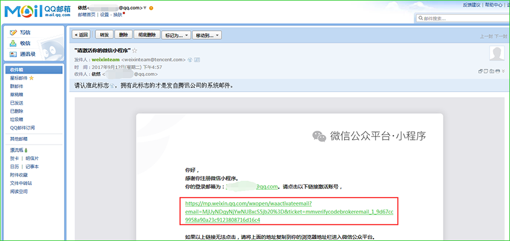The width and height of the screenshot is (510, 241).
Task: Expand the 标记为 dropdown
Action: coord(177,35)
